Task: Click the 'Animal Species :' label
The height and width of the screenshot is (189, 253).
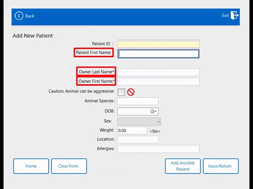Action: [100, 101]
